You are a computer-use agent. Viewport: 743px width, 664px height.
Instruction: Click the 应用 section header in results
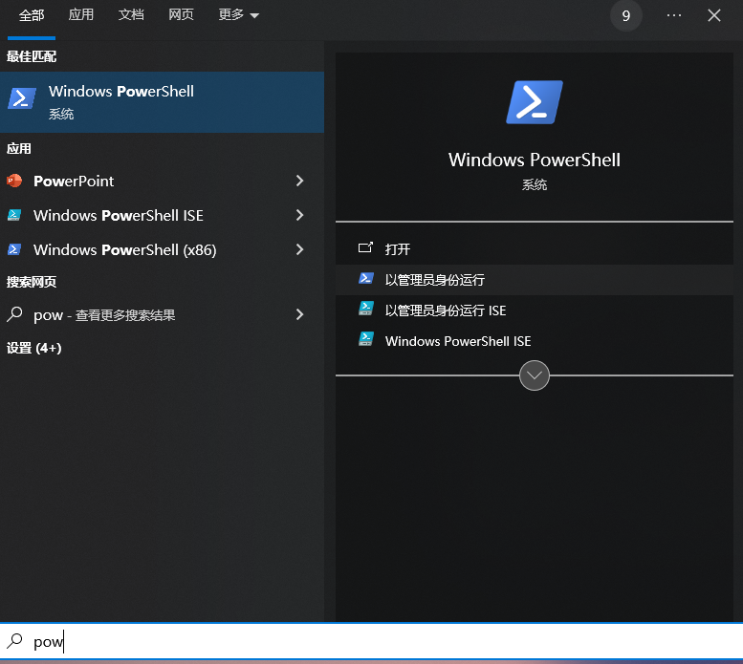click(x=18, y=149)
